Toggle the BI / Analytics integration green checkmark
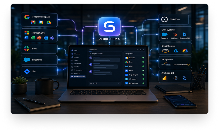Viewport: 219px width, 132px height. click(143, 83)
